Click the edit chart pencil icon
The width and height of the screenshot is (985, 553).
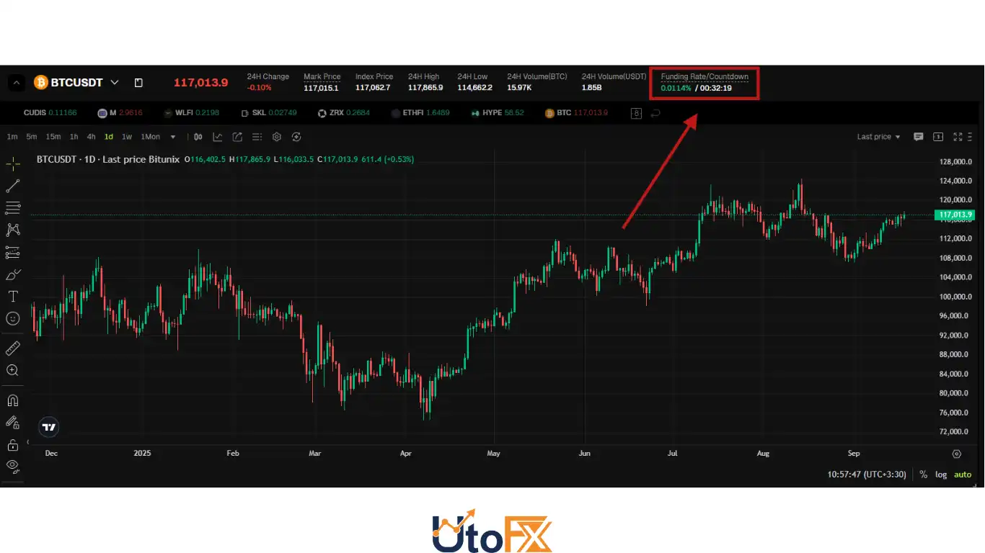(x=237, y=137)
